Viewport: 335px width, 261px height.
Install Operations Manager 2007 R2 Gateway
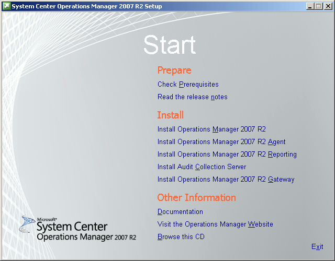click(x=226, y=180)
